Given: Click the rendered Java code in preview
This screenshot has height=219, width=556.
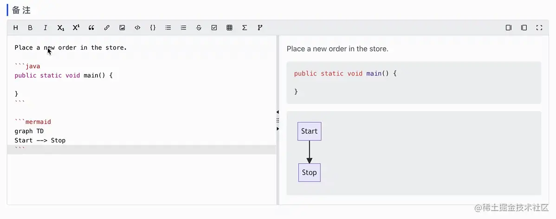Looking at the screenshot, I should [414, 83].
